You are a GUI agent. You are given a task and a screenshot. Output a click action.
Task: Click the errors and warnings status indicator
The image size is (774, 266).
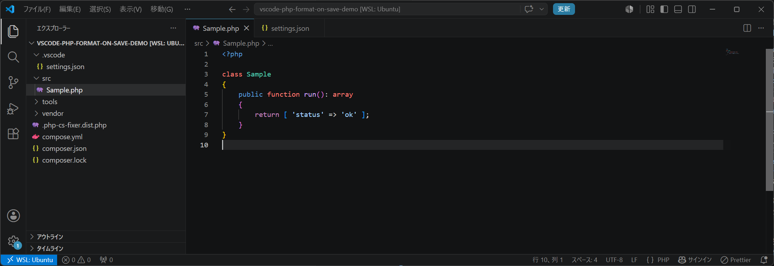(76, 260)
